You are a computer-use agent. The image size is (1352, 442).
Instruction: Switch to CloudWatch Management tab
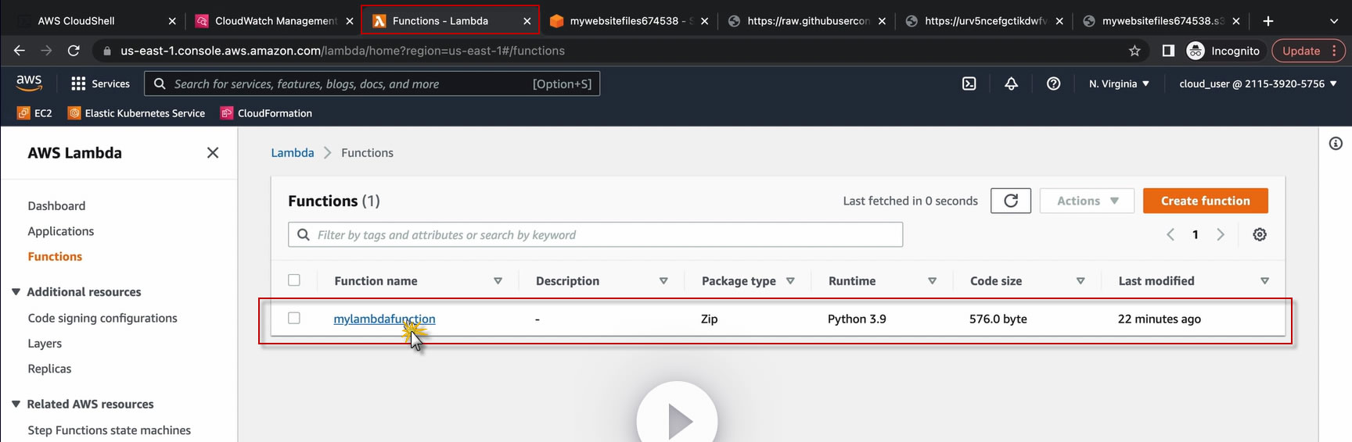pos(276,21)
